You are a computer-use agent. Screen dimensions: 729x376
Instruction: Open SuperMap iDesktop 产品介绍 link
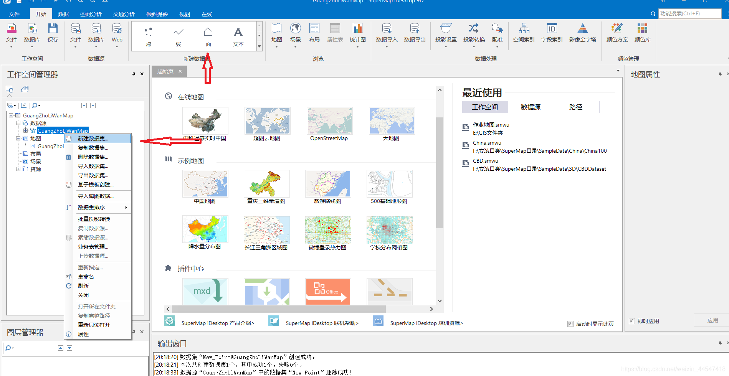[x=218, y=323]
